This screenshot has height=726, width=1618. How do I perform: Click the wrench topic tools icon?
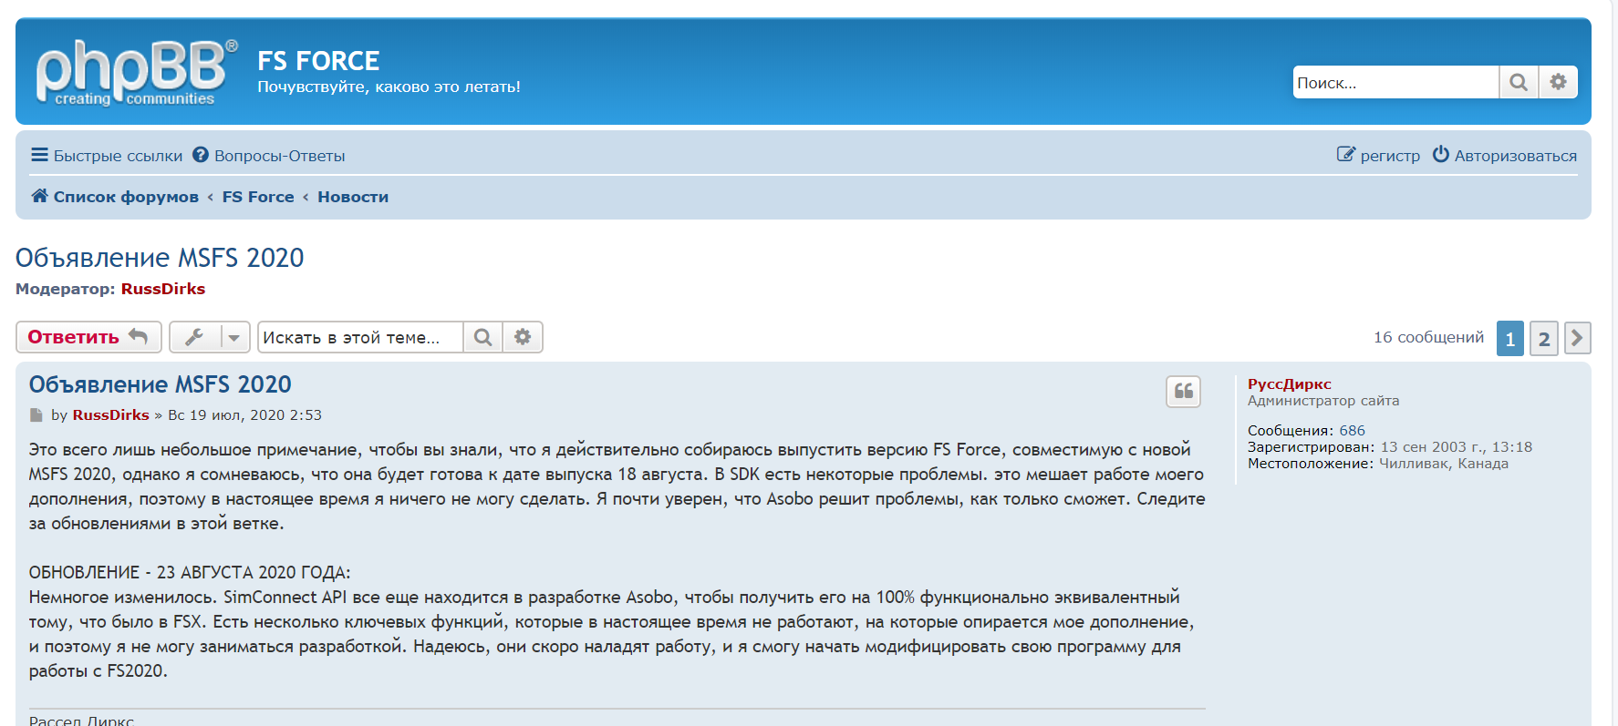pyautogui.click(x=194, y=337)
